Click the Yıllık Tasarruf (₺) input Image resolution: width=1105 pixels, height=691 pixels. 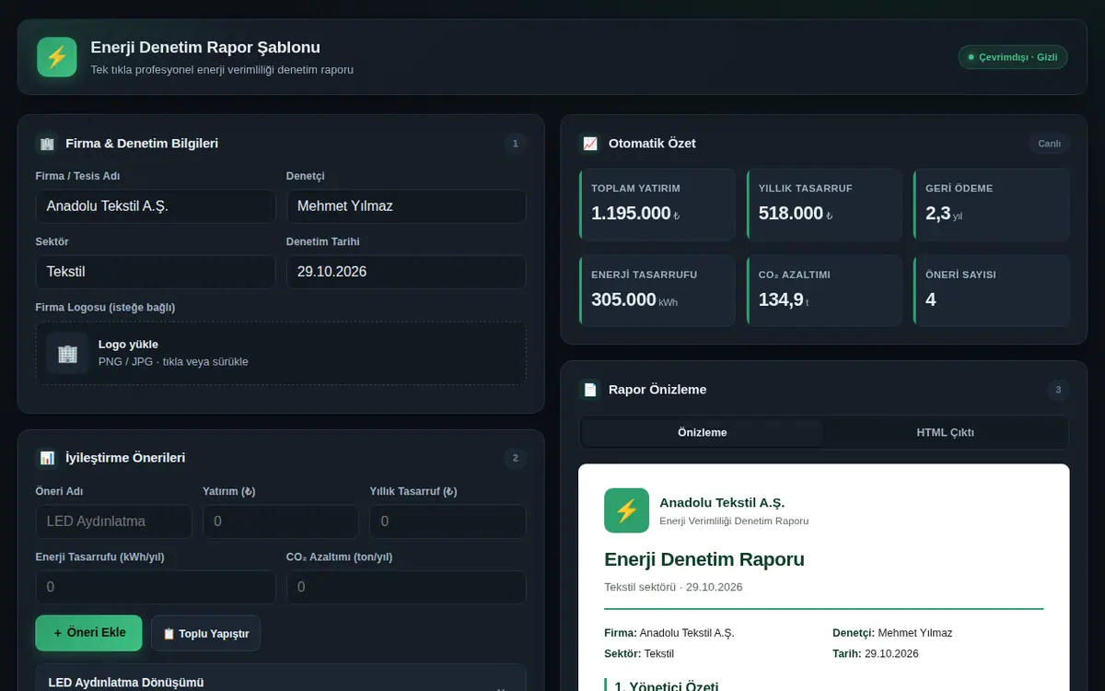pos(448,521)
